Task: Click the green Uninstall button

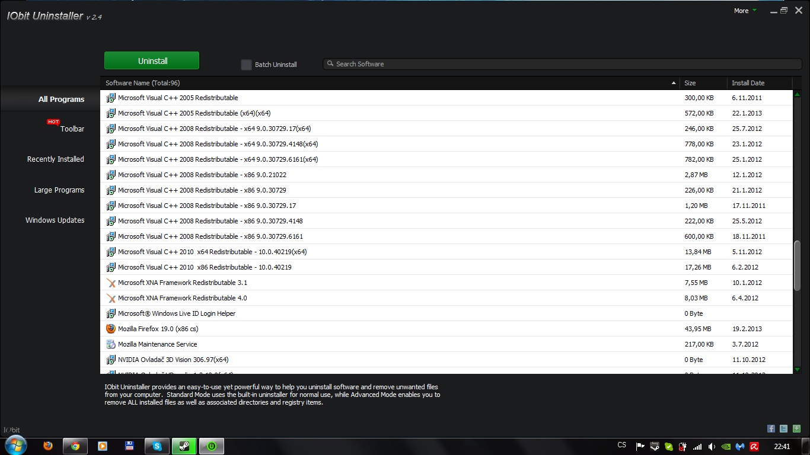Action: (152, 61)
